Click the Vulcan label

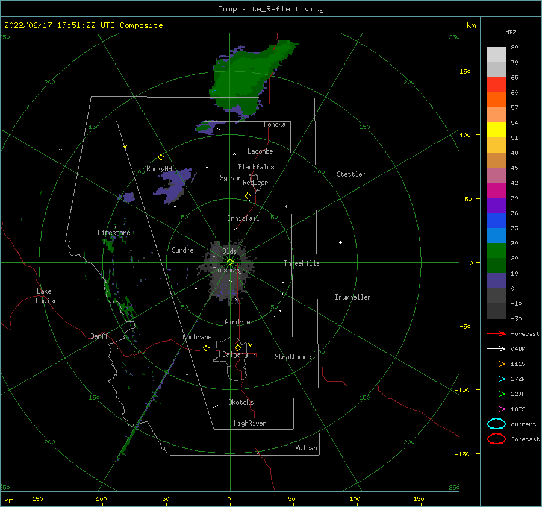coord(306,448)
